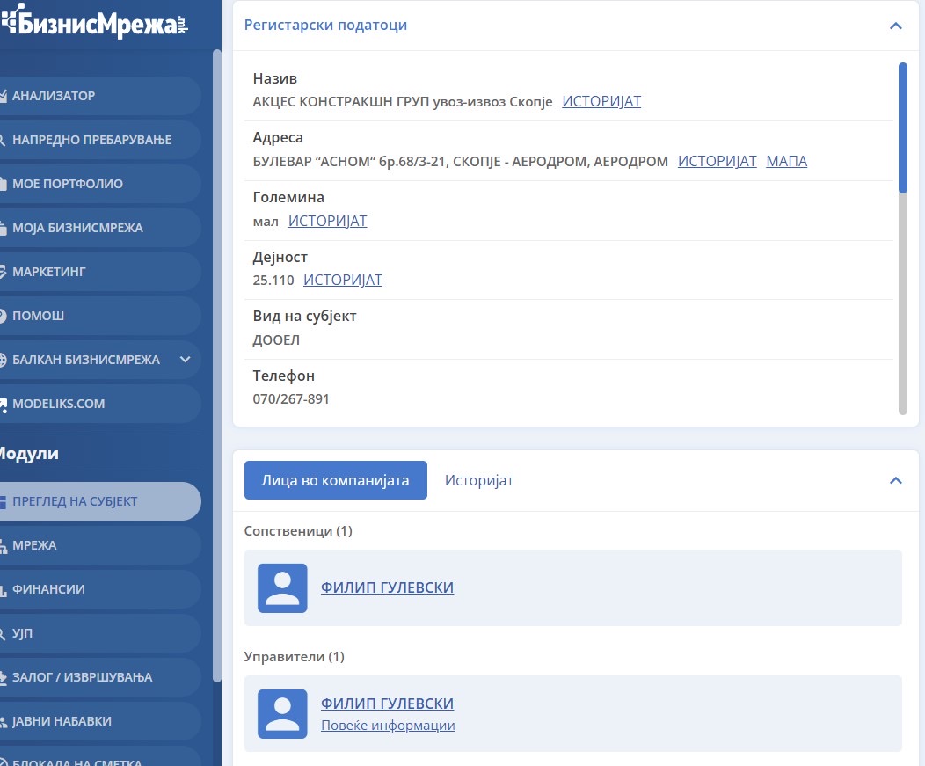
Task: Click manager avatar icon under Управители
Action: point(282,714)
